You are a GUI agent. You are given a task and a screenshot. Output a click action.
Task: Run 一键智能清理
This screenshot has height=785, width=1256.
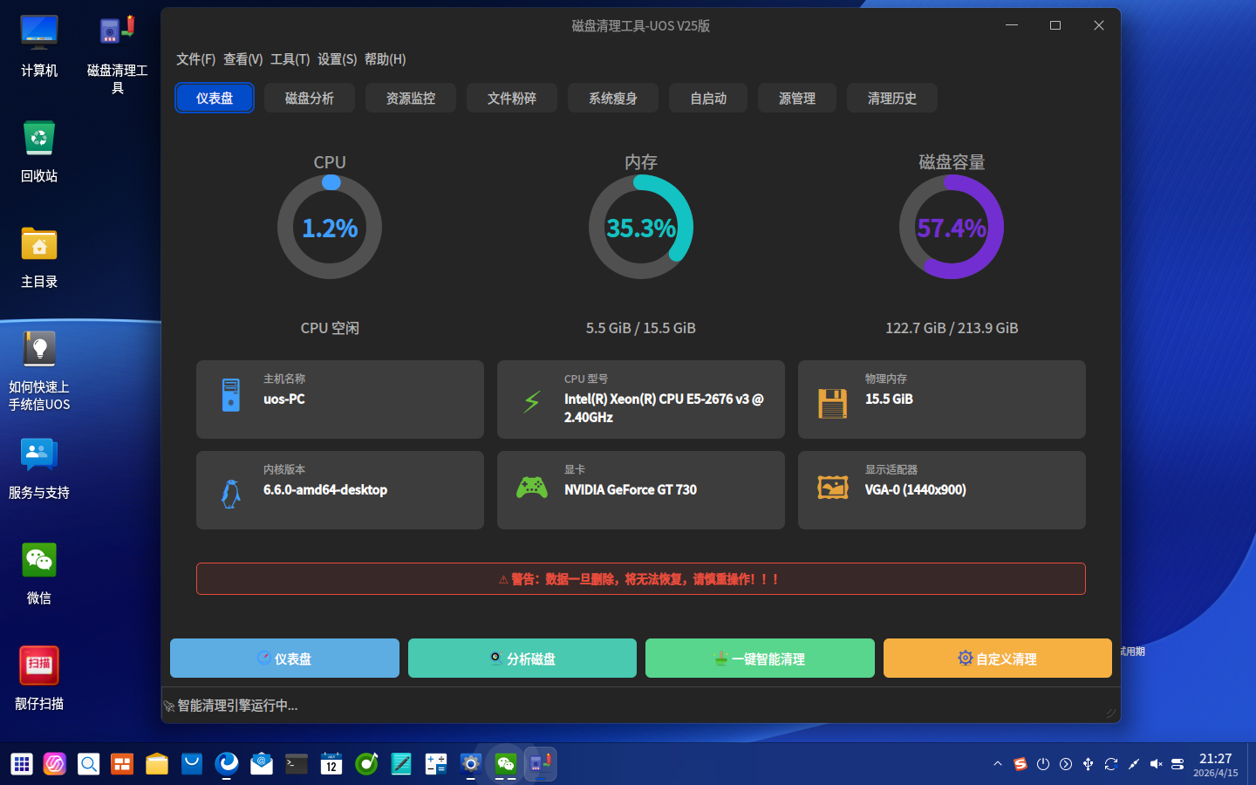[760, 659]
